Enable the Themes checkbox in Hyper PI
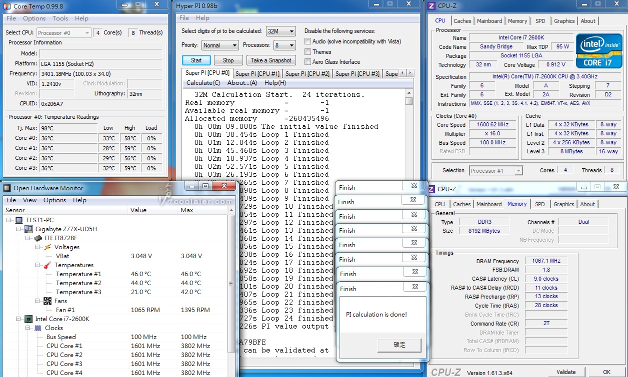This screenshot has height=377, width=628. (308, 52)
